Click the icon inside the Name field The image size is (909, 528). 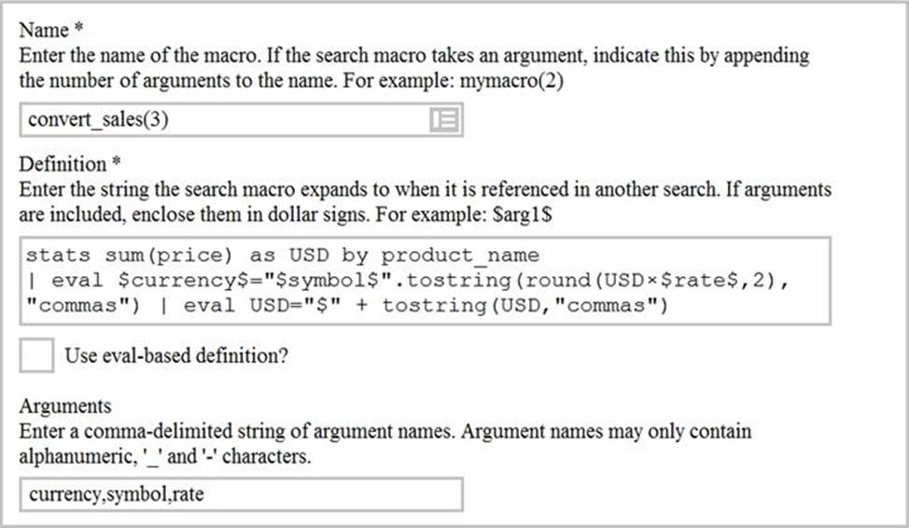[x=442, y=119]
